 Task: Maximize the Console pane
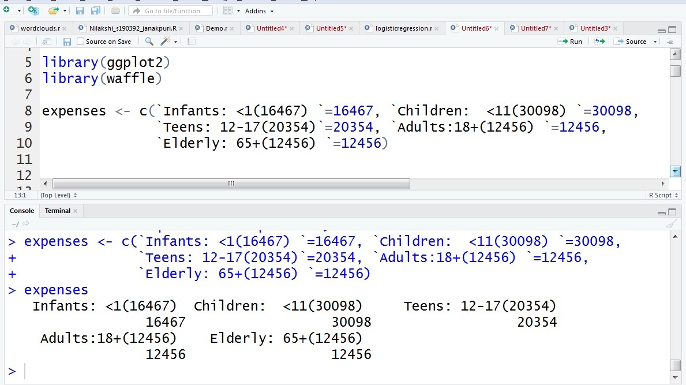(x=672, y=212)
